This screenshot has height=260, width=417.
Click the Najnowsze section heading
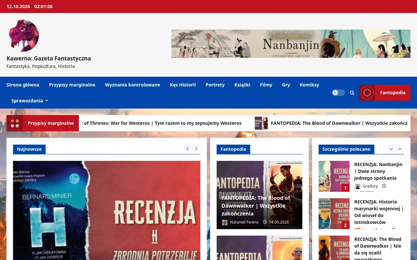click(x=29, y=149)
